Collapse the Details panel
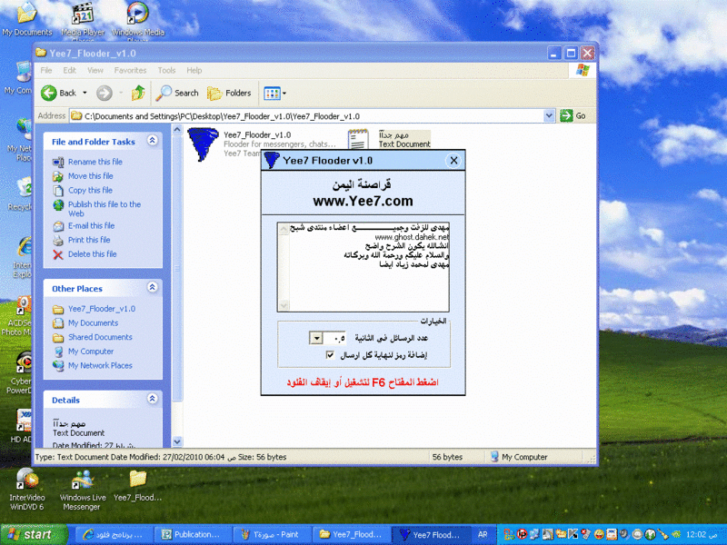Screen dimensions: 727x545 (x=153, y=399)
